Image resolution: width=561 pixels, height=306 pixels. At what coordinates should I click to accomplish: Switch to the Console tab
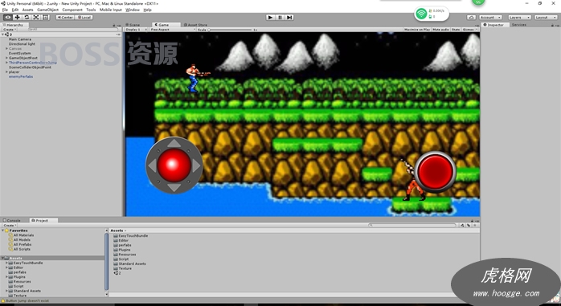12,221
